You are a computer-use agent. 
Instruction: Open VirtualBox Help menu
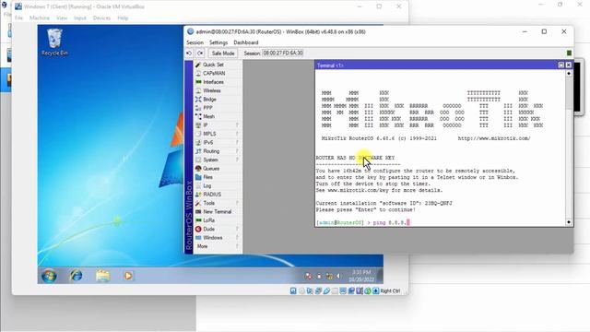click(123, 18)
